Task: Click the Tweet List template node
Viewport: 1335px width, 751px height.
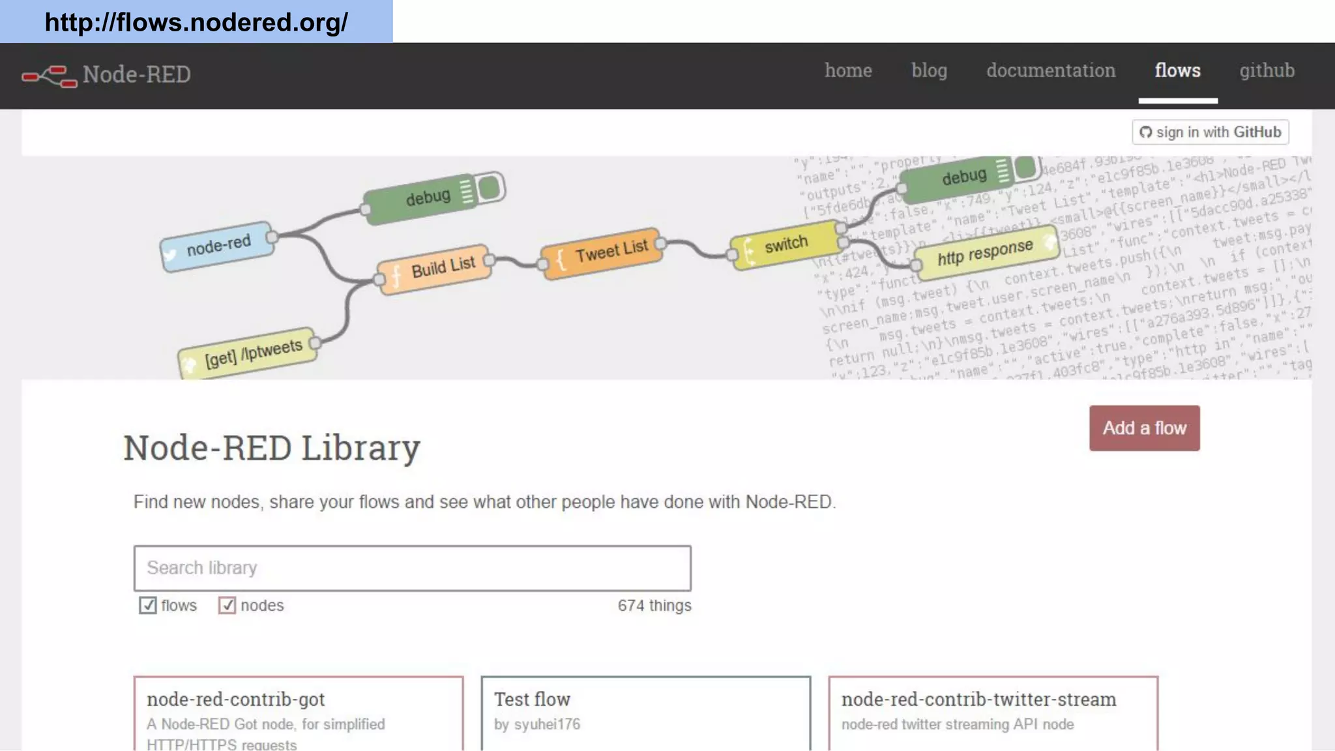Action: pyautogui.click(x=602, y=253)
